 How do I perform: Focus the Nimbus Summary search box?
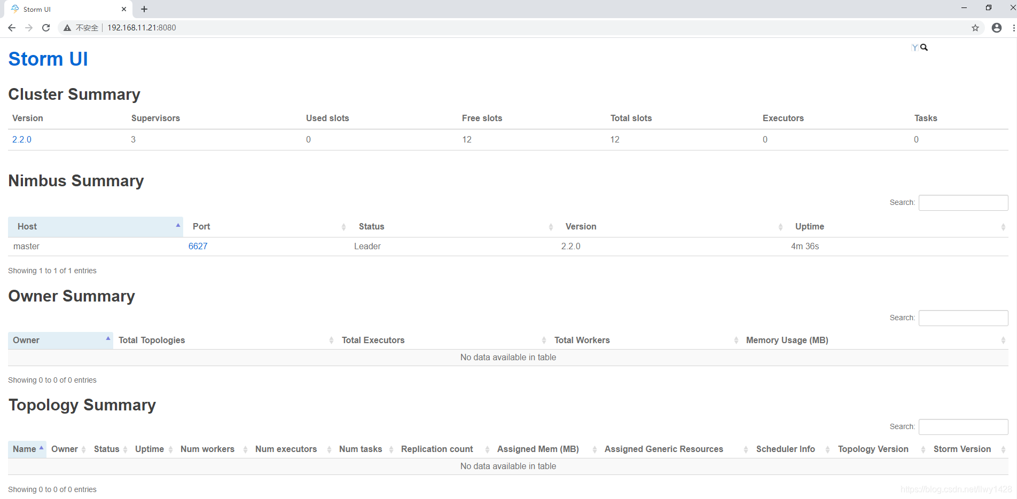963,203
